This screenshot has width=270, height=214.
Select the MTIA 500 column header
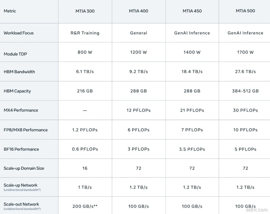(245, 11)
